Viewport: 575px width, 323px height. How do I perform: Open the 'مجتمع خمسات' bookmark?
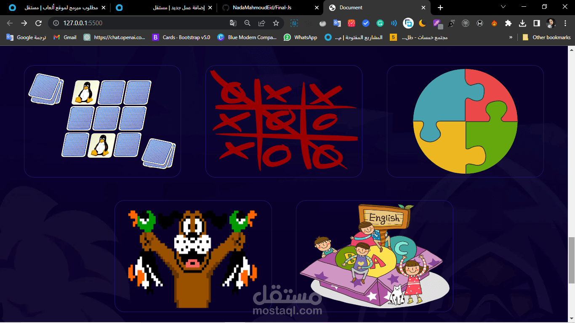(419, 37)
